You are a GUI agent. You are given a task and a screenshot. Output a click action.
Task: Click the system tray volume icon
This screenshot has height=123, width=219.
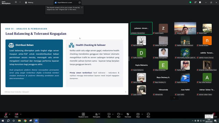point(204,121)
